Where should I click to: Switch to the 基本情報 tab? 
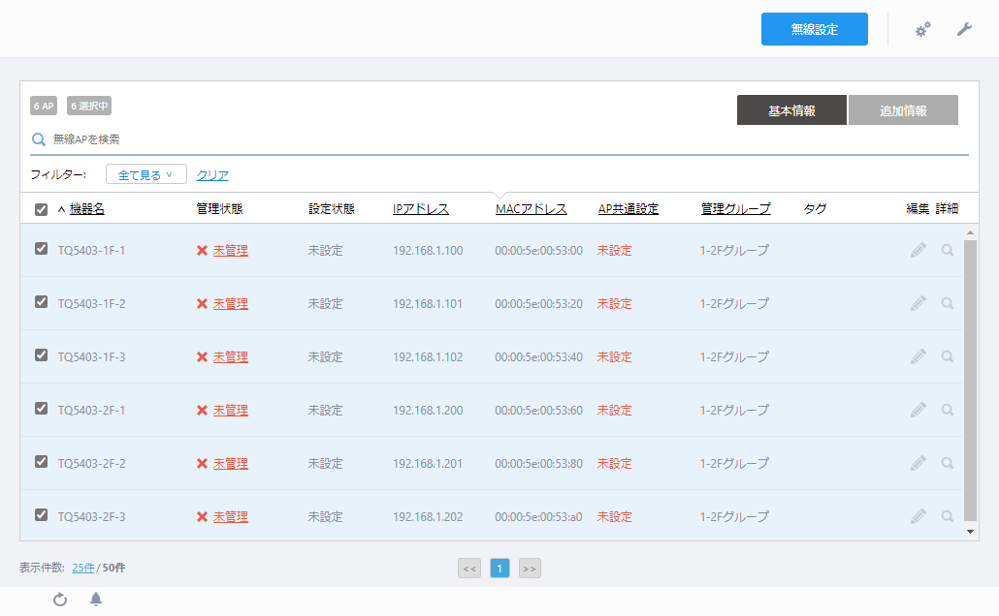tap(791, 110)
